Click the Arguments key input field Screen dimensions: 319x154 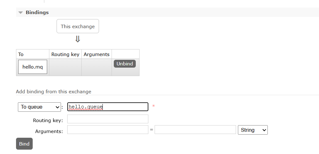pos(107,130)
